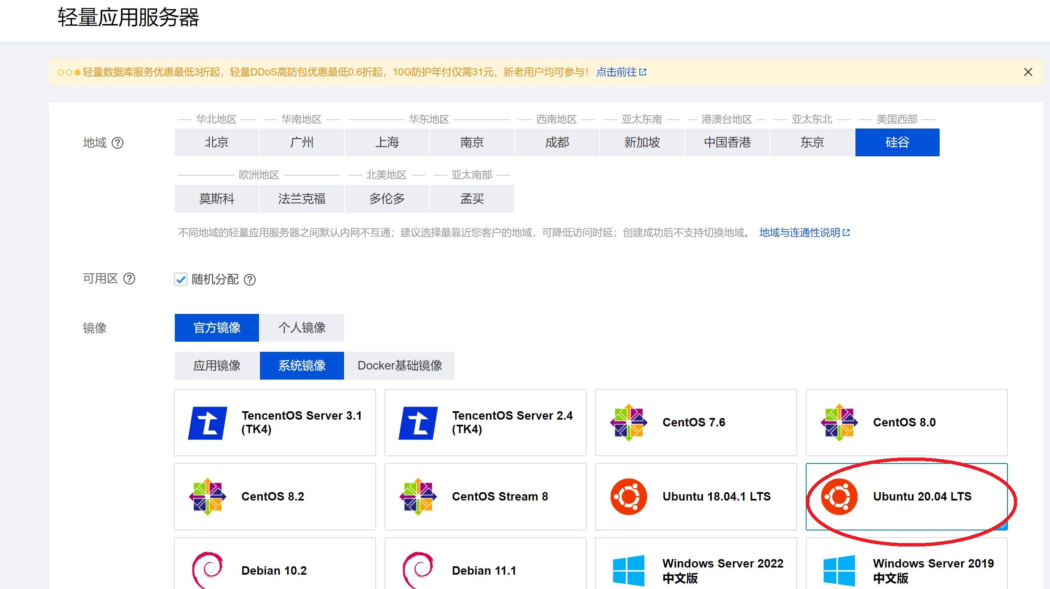Choose the 法兰克福 region

pos(302,199)
